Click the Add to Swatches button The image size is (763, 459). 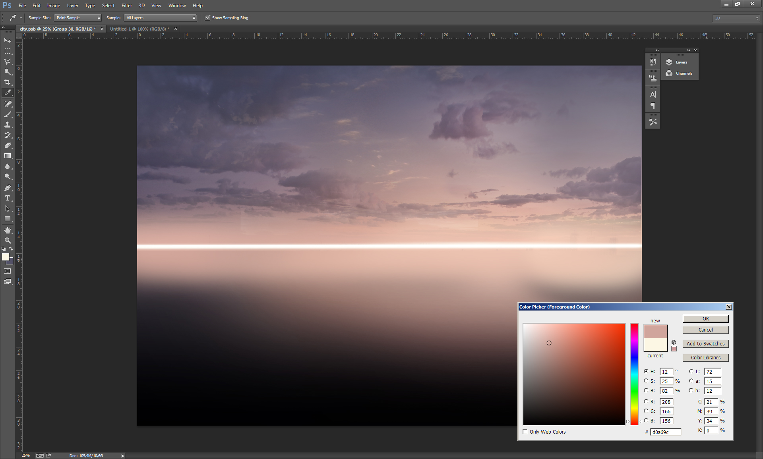tap(705, 344)
